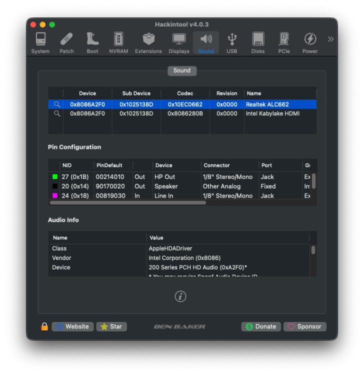Minimize the Hackintool window
This screenshot has height=375, width=364.
click(x=43, y=24)
